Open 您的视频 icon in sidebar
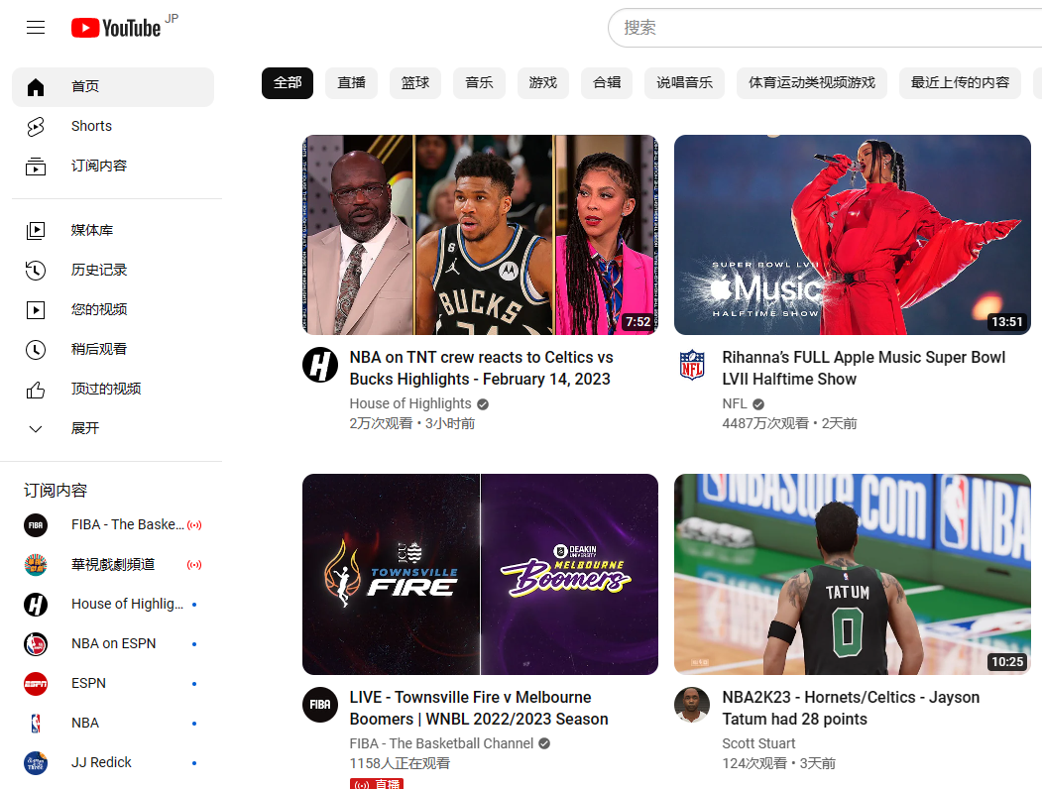1042x789 pixels. pyautogui.click(x=36, y=309)
